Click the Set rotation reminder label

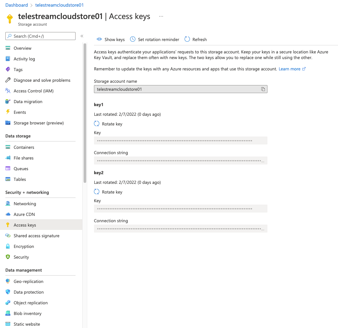click(158, 39)
